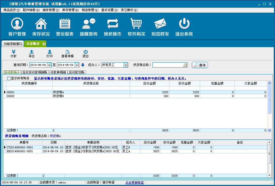The image size is (275, 186).
Task: Click the 点击更换账套 link
Action: pyautogui.click(x=135, y=182)
